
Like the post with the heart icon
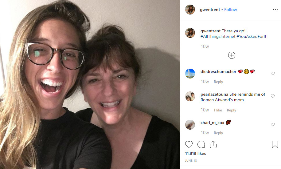[189, 144]
